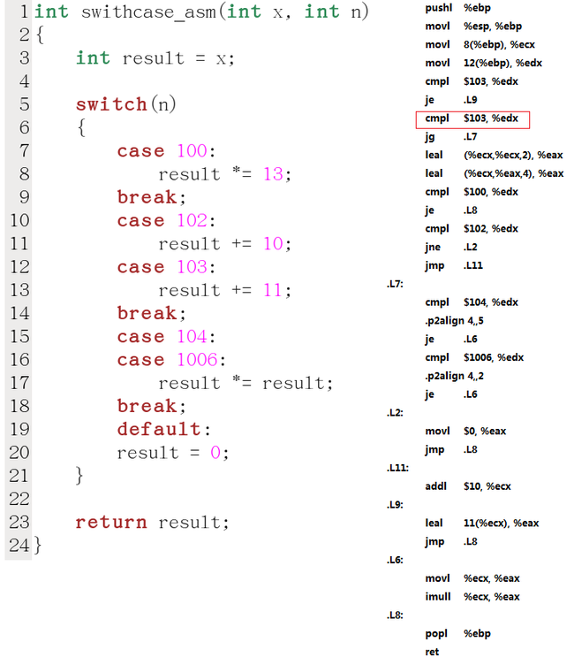Click the '.p2align 4,,5' directive
The height and width of the screenshot is (665, 574).
click(454, 321)
